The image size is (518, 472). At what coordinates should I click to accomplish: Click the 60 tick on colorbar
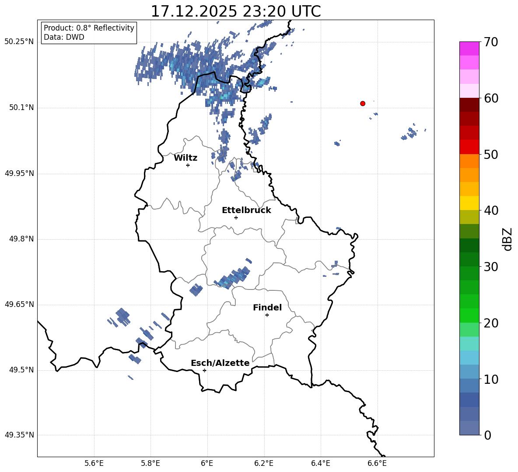pyautogui.click(x=491, y=98)
